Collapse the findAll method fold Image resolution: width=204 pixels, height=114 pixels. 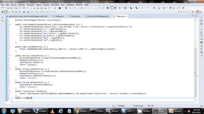(x=10, y=91)
